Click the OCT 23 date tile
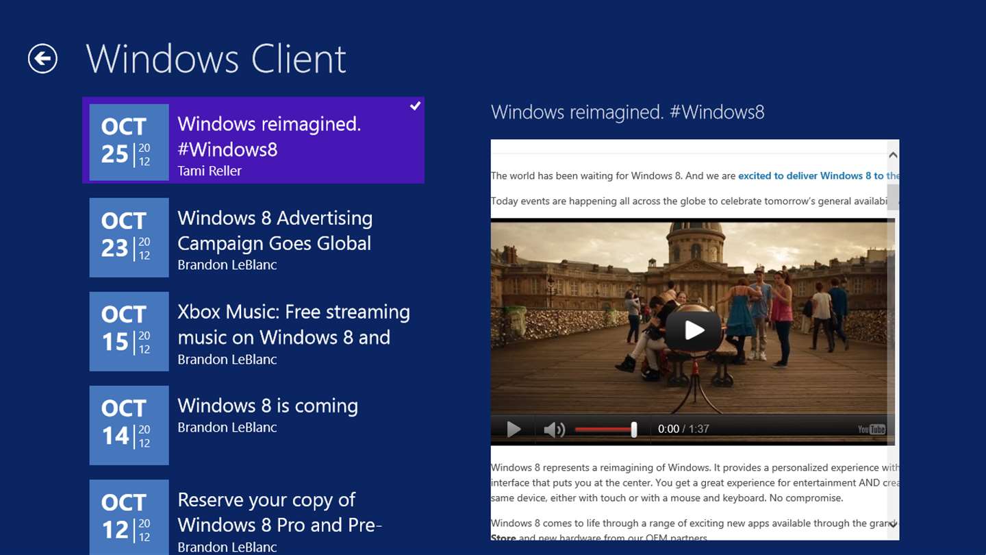 pos(129,238)
